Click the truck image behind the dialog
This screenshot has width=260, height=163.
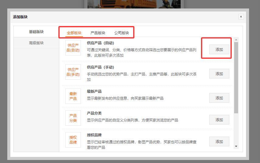(x=134, y=4)
